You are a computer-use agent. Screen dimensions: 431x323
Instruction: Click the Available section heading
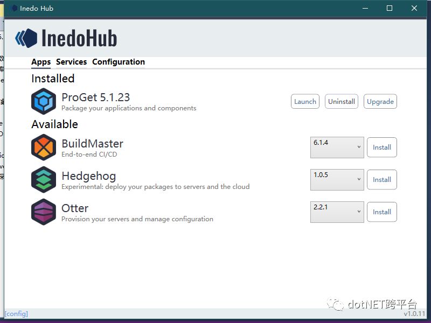(55, 124)
